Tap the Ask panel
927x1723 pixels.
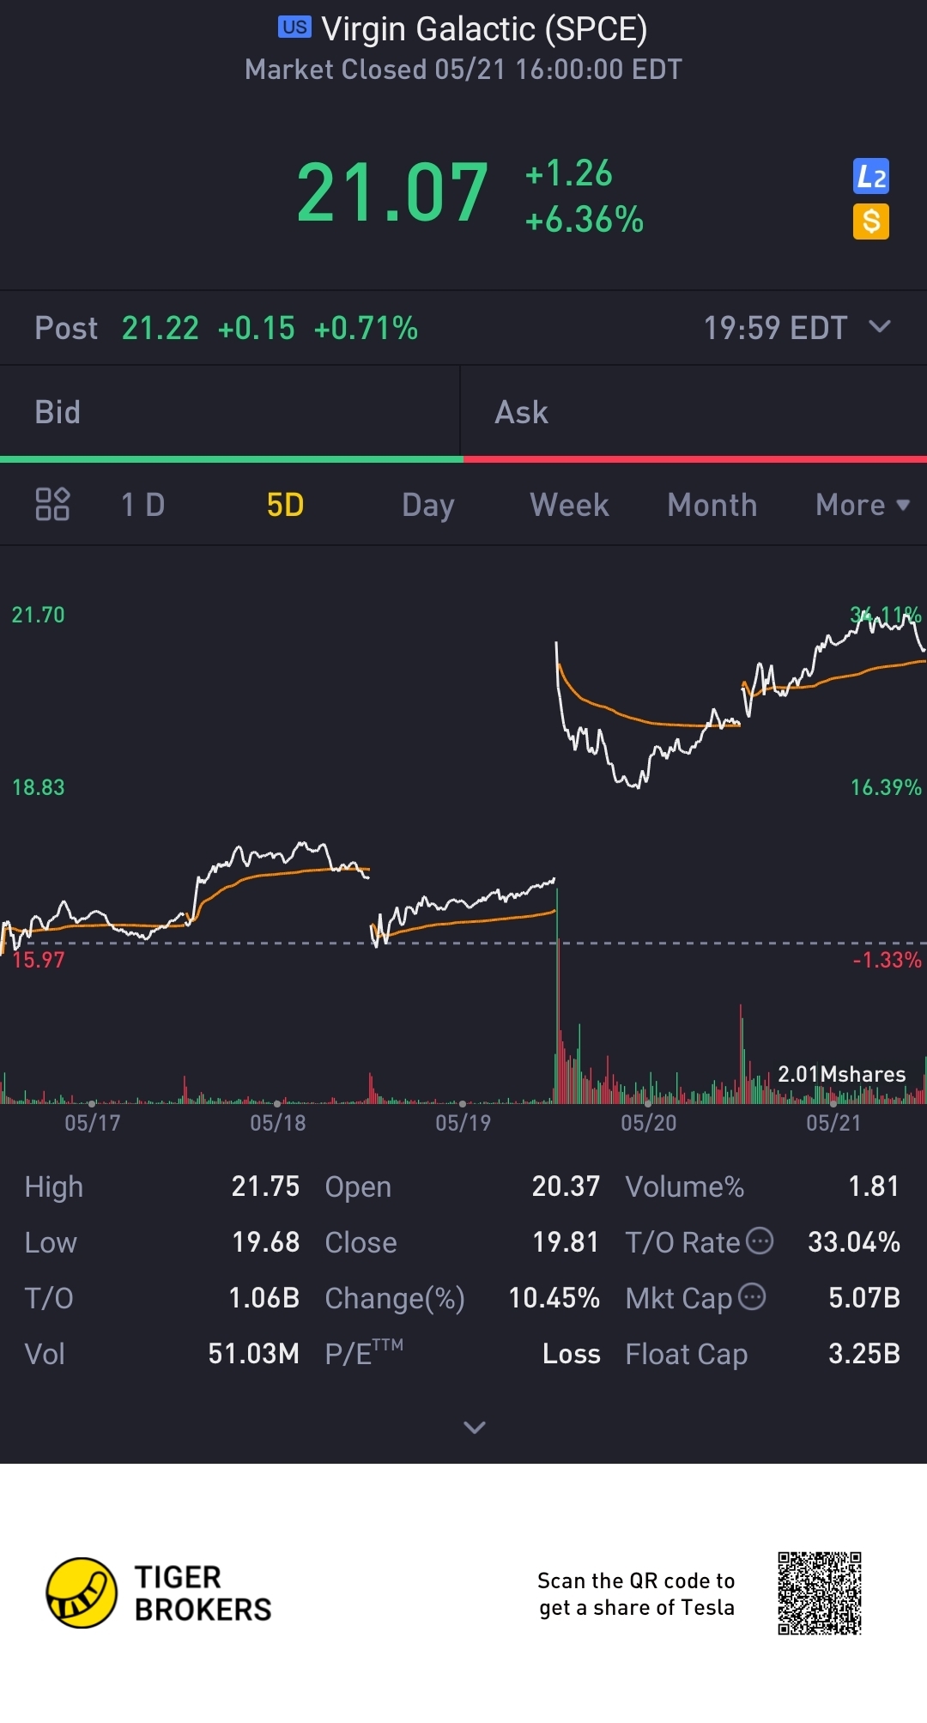694,412
